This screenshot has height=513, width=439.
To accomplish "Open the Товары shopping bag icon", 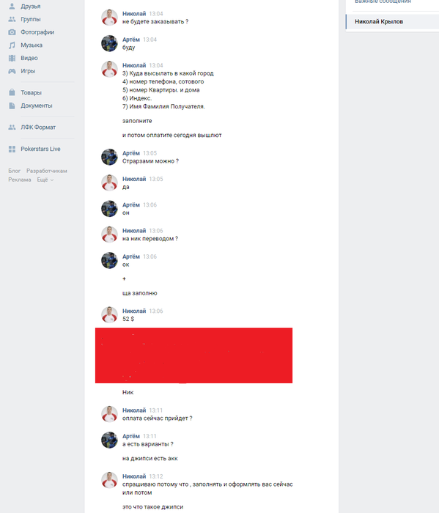I will click(x=12, y=92).
